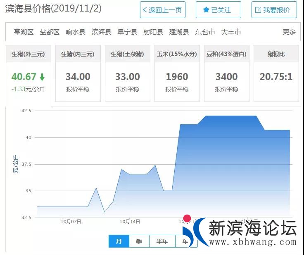The height and width of the screenshot is (255, 304).
Task: Click the 10月07日 axis label
Action: tap(71, 222)
